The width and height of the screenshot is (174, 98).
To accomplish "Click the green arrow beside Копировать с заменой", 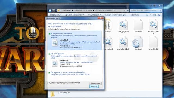I will click(x=49, y=34).
